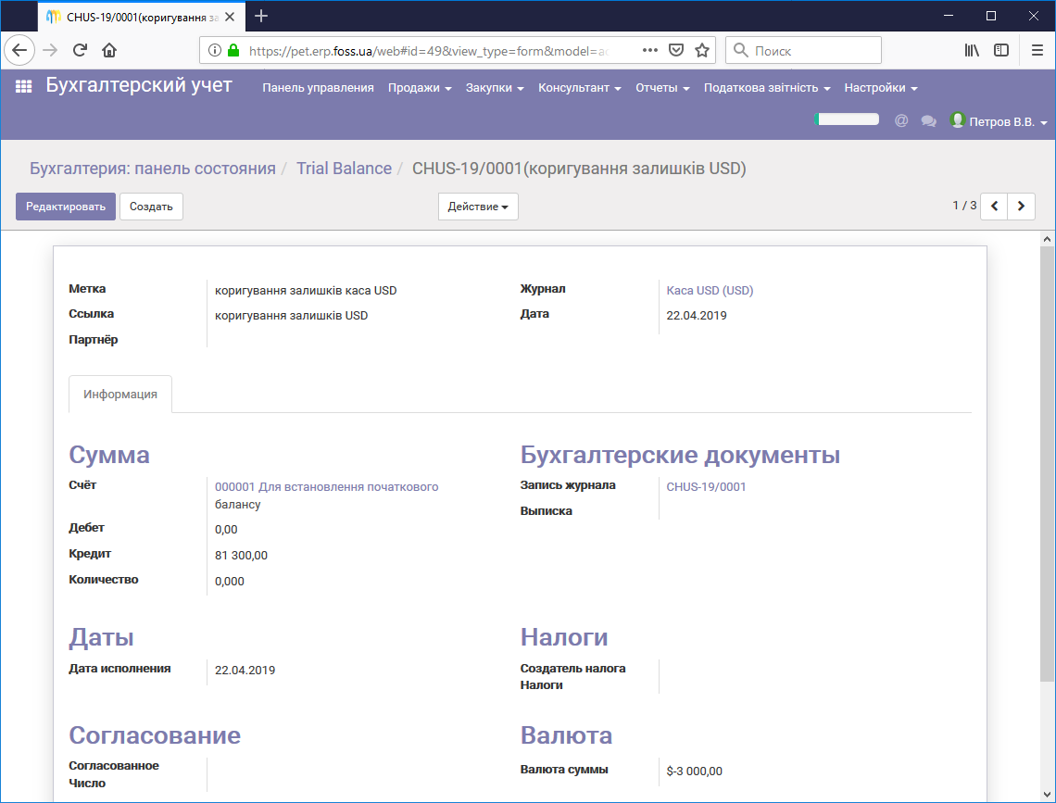Open Бухгалтерия: панель состояния breadcrumb
The width and height of the screenshot is (1056, 803).
153,169
